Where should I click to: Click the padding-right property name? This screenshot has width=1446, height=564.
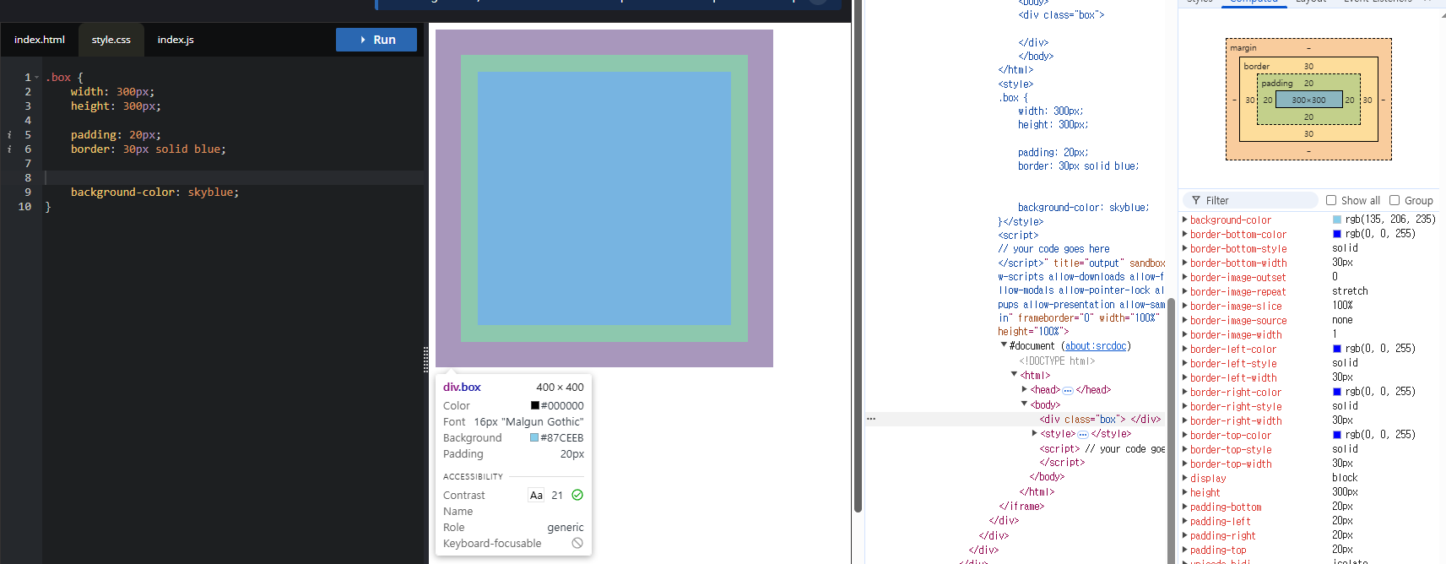point(1223,535)
